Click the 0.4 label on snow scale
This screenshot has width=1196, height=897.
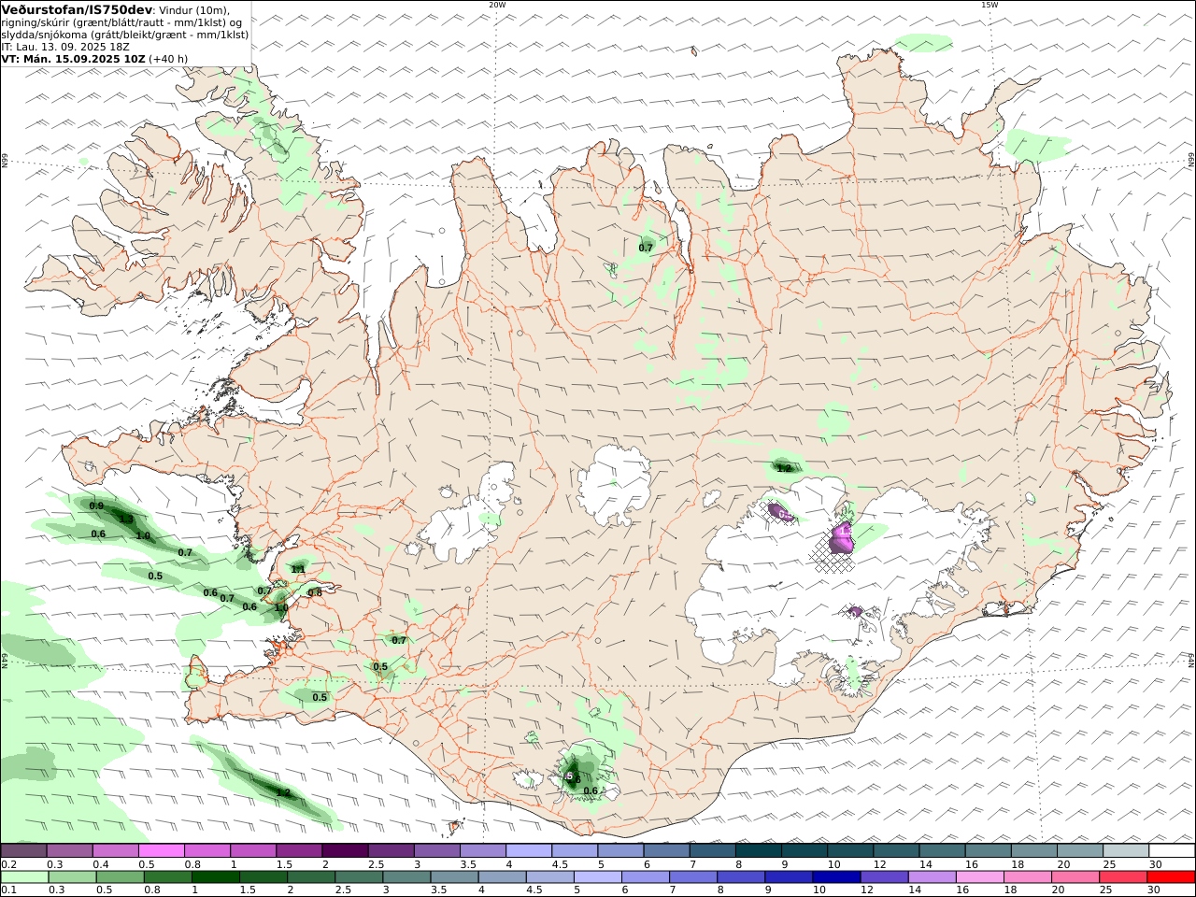(x=100, y=864)
